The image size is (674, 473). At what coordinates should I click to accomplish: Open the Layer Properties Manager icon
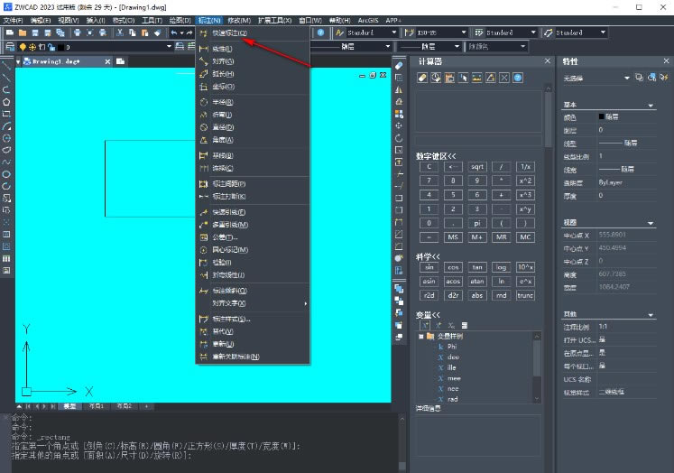(x=10, y=46)
